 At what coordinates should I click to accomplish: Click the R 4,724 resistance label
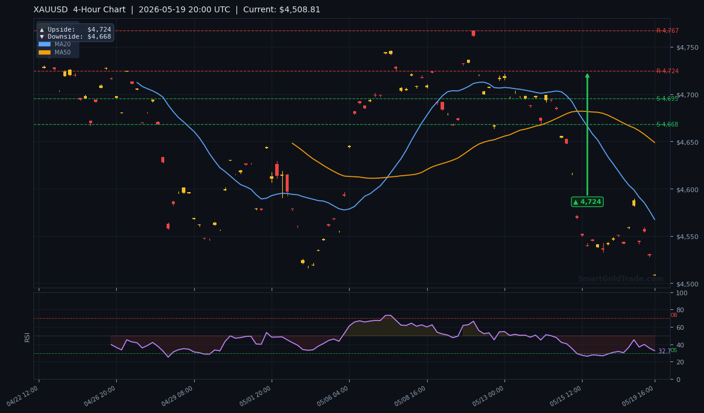(667, 71)
